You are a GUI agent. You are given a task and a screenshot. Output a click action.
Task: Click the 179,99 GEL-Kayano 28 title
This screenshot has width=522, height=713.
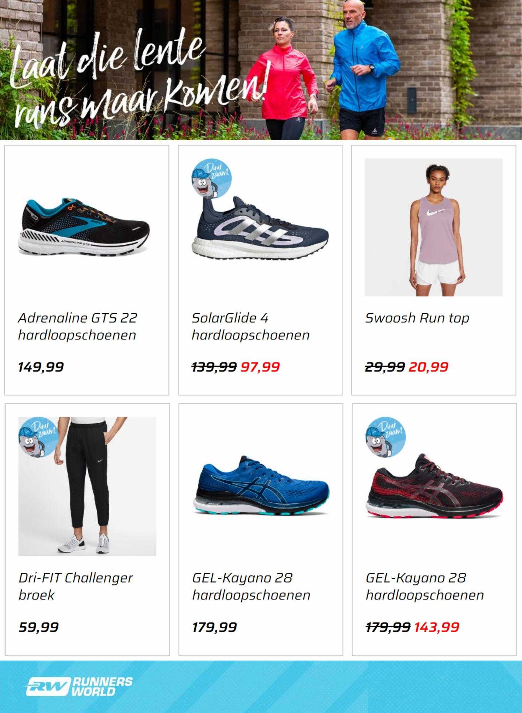(x=251, y=586)
